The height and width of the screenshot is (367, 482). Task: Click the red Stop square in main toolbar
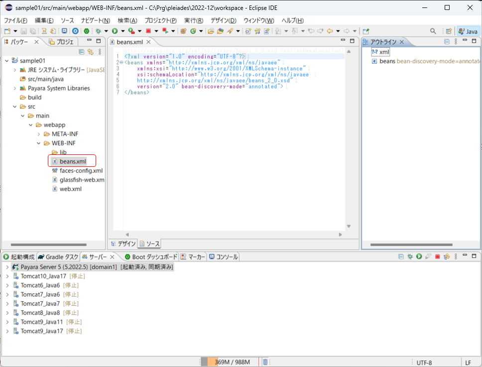148,31
